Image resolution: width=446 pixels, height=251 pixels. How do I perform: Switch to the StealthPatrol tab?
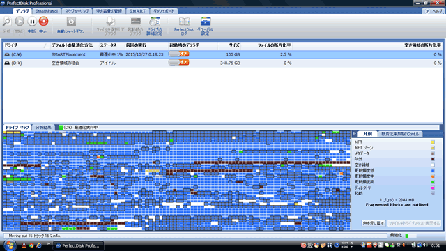(x=47, y=11)
